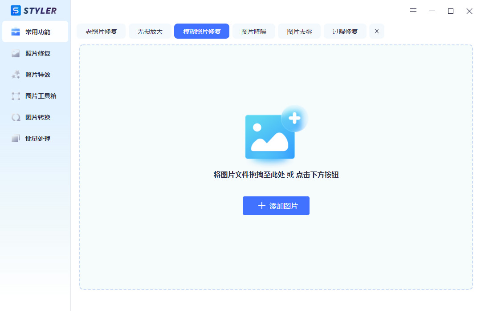Open the hamburger menu
Image resolution: width=481 pixels, height=311 pixels.
tap(413, 11)
